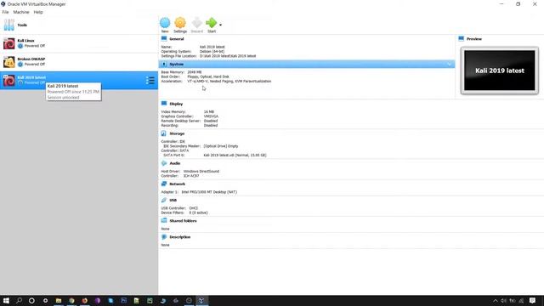Click the Kali Linux machine OS icon
Image resolution: width=544 pixels, height=306 pixels.
pos(9,43)
